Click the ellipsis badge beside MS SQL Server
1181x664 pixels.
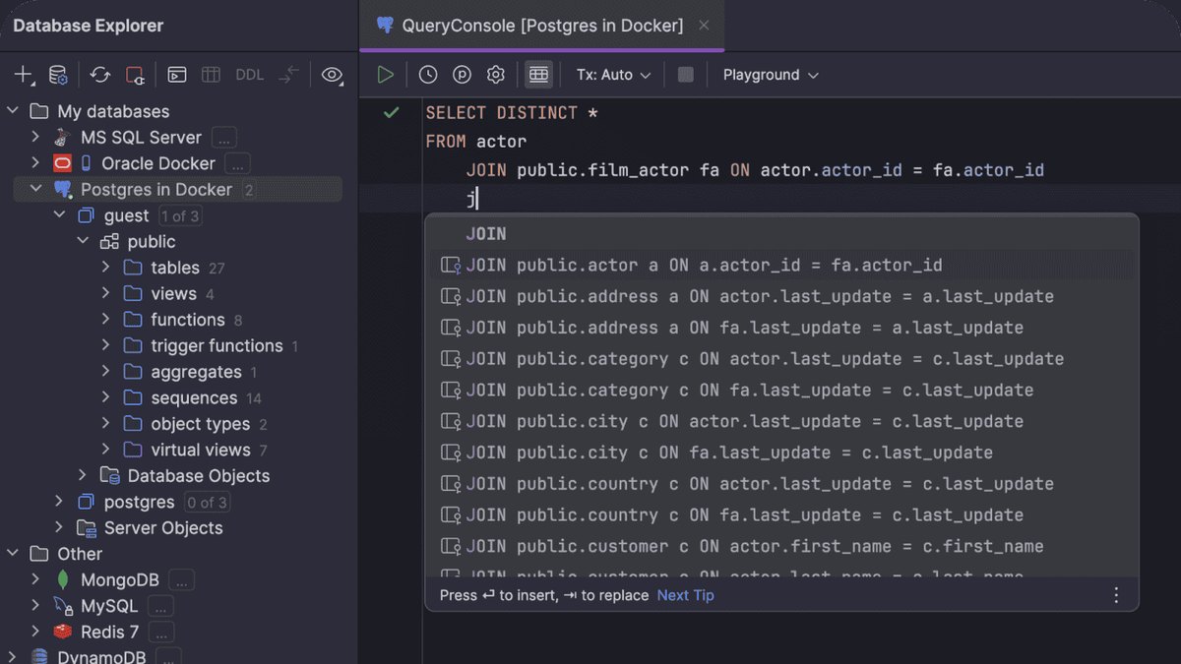pos(223,138)
